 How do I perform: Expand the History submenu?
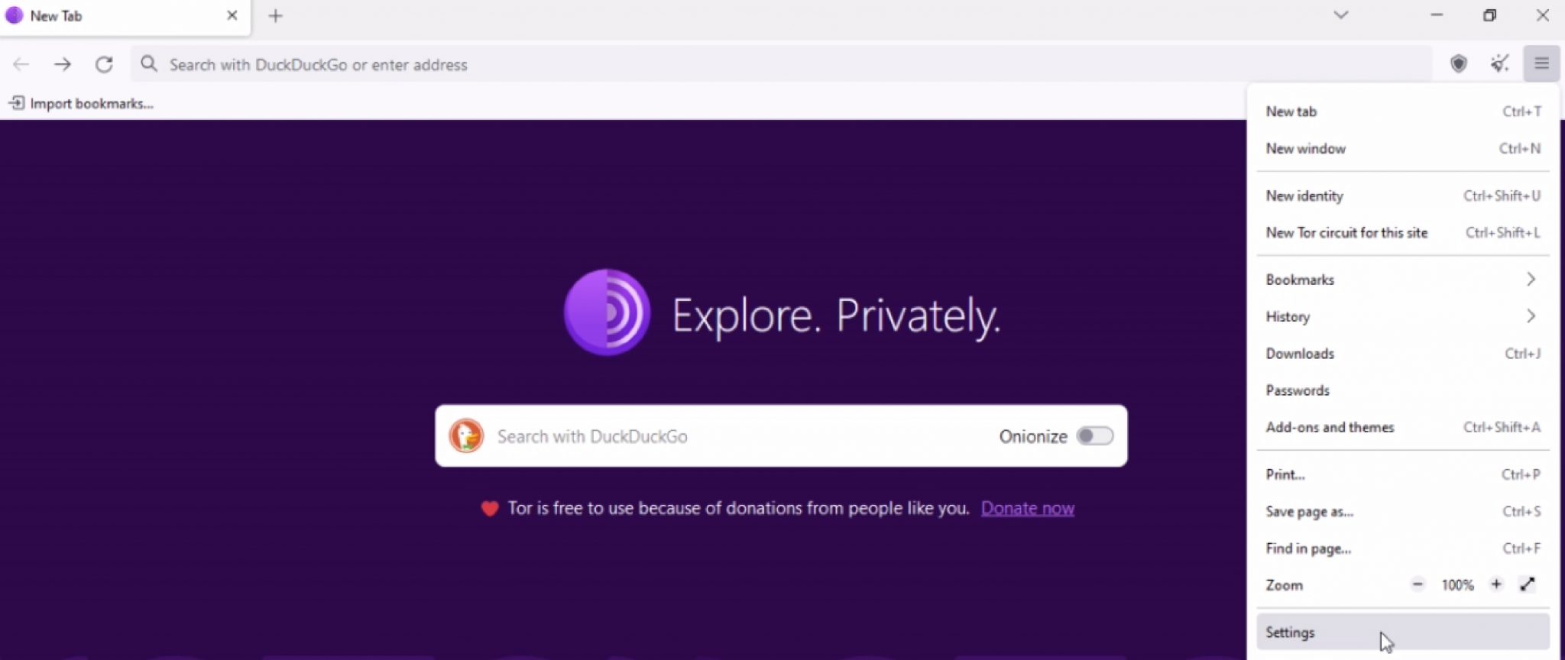tap(1401, 316)
